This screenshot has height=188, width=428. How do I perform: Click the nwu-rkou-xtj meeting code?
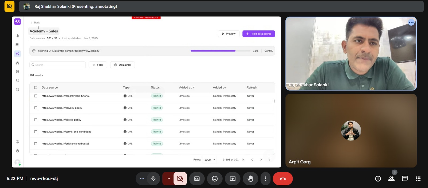(x=44, y=178)
